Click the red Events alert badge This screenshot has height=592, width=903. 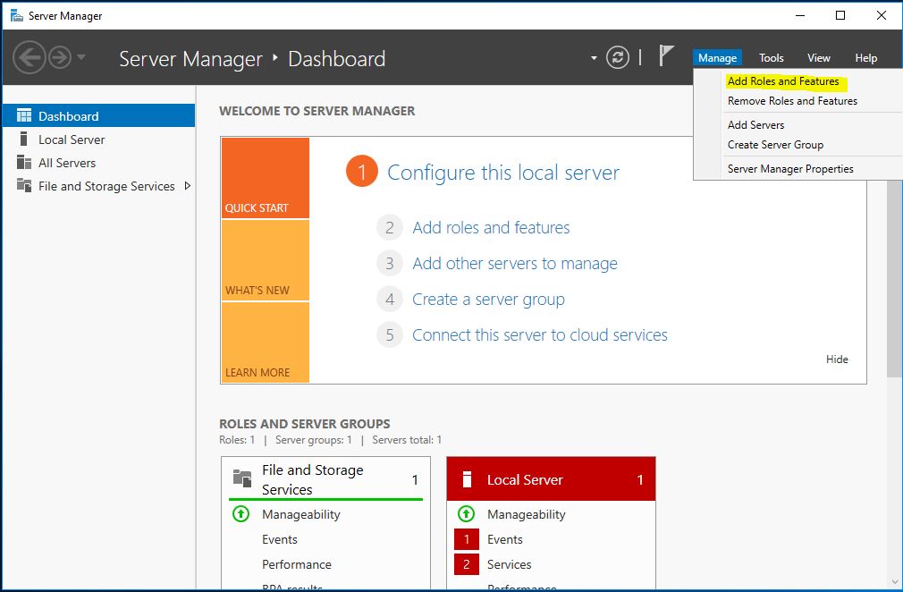[467, 539]
